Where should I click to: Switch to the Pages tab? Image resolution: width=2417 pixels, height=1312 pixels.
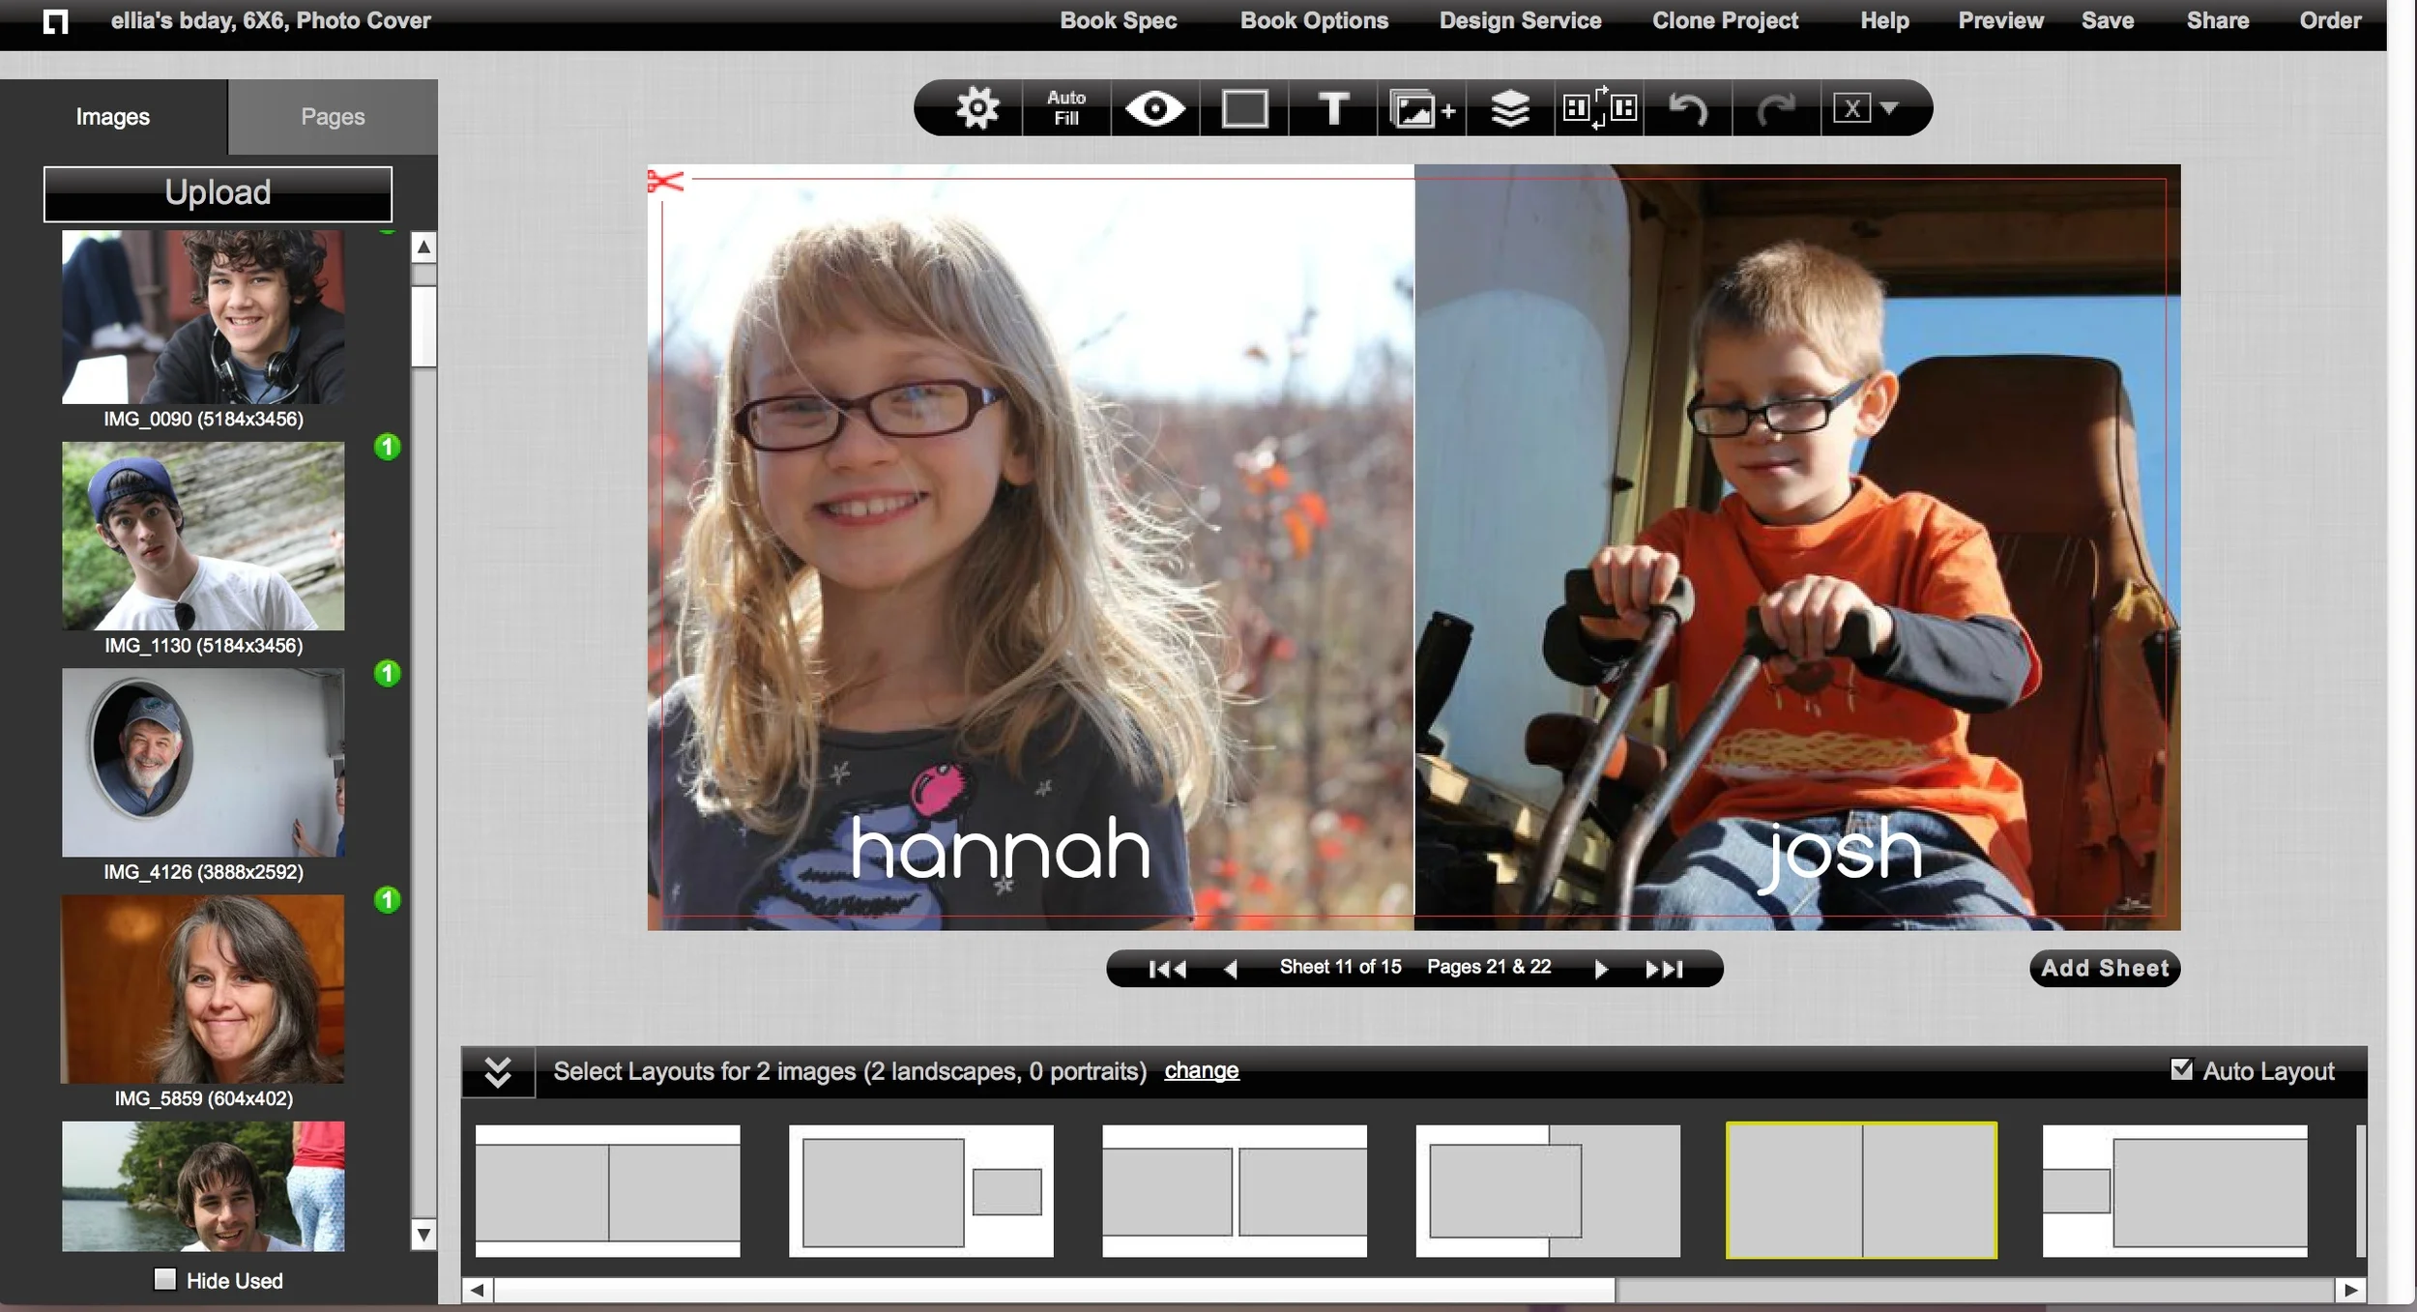(x=333, y=117)
